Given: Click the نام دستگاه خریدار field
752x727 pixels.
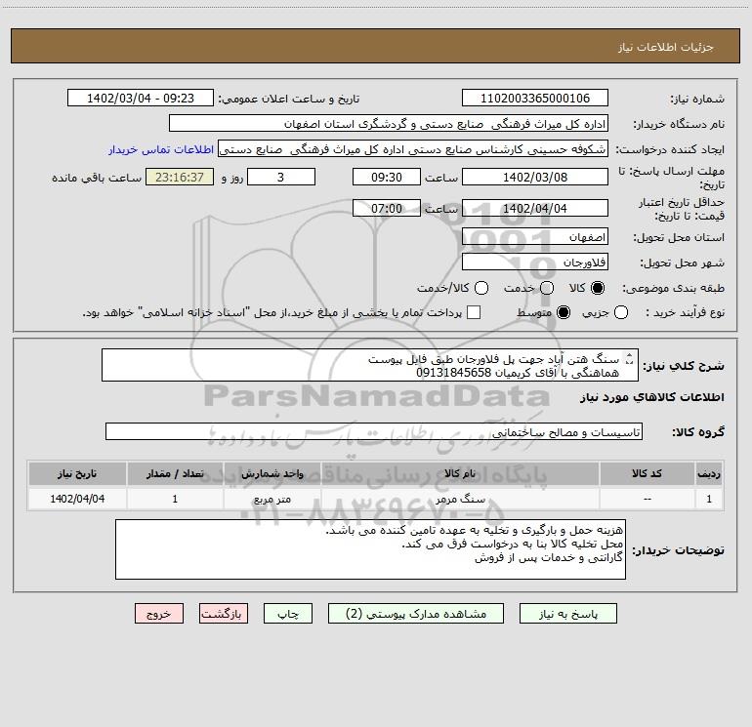Looking at the screenshot, I should 389,124.
